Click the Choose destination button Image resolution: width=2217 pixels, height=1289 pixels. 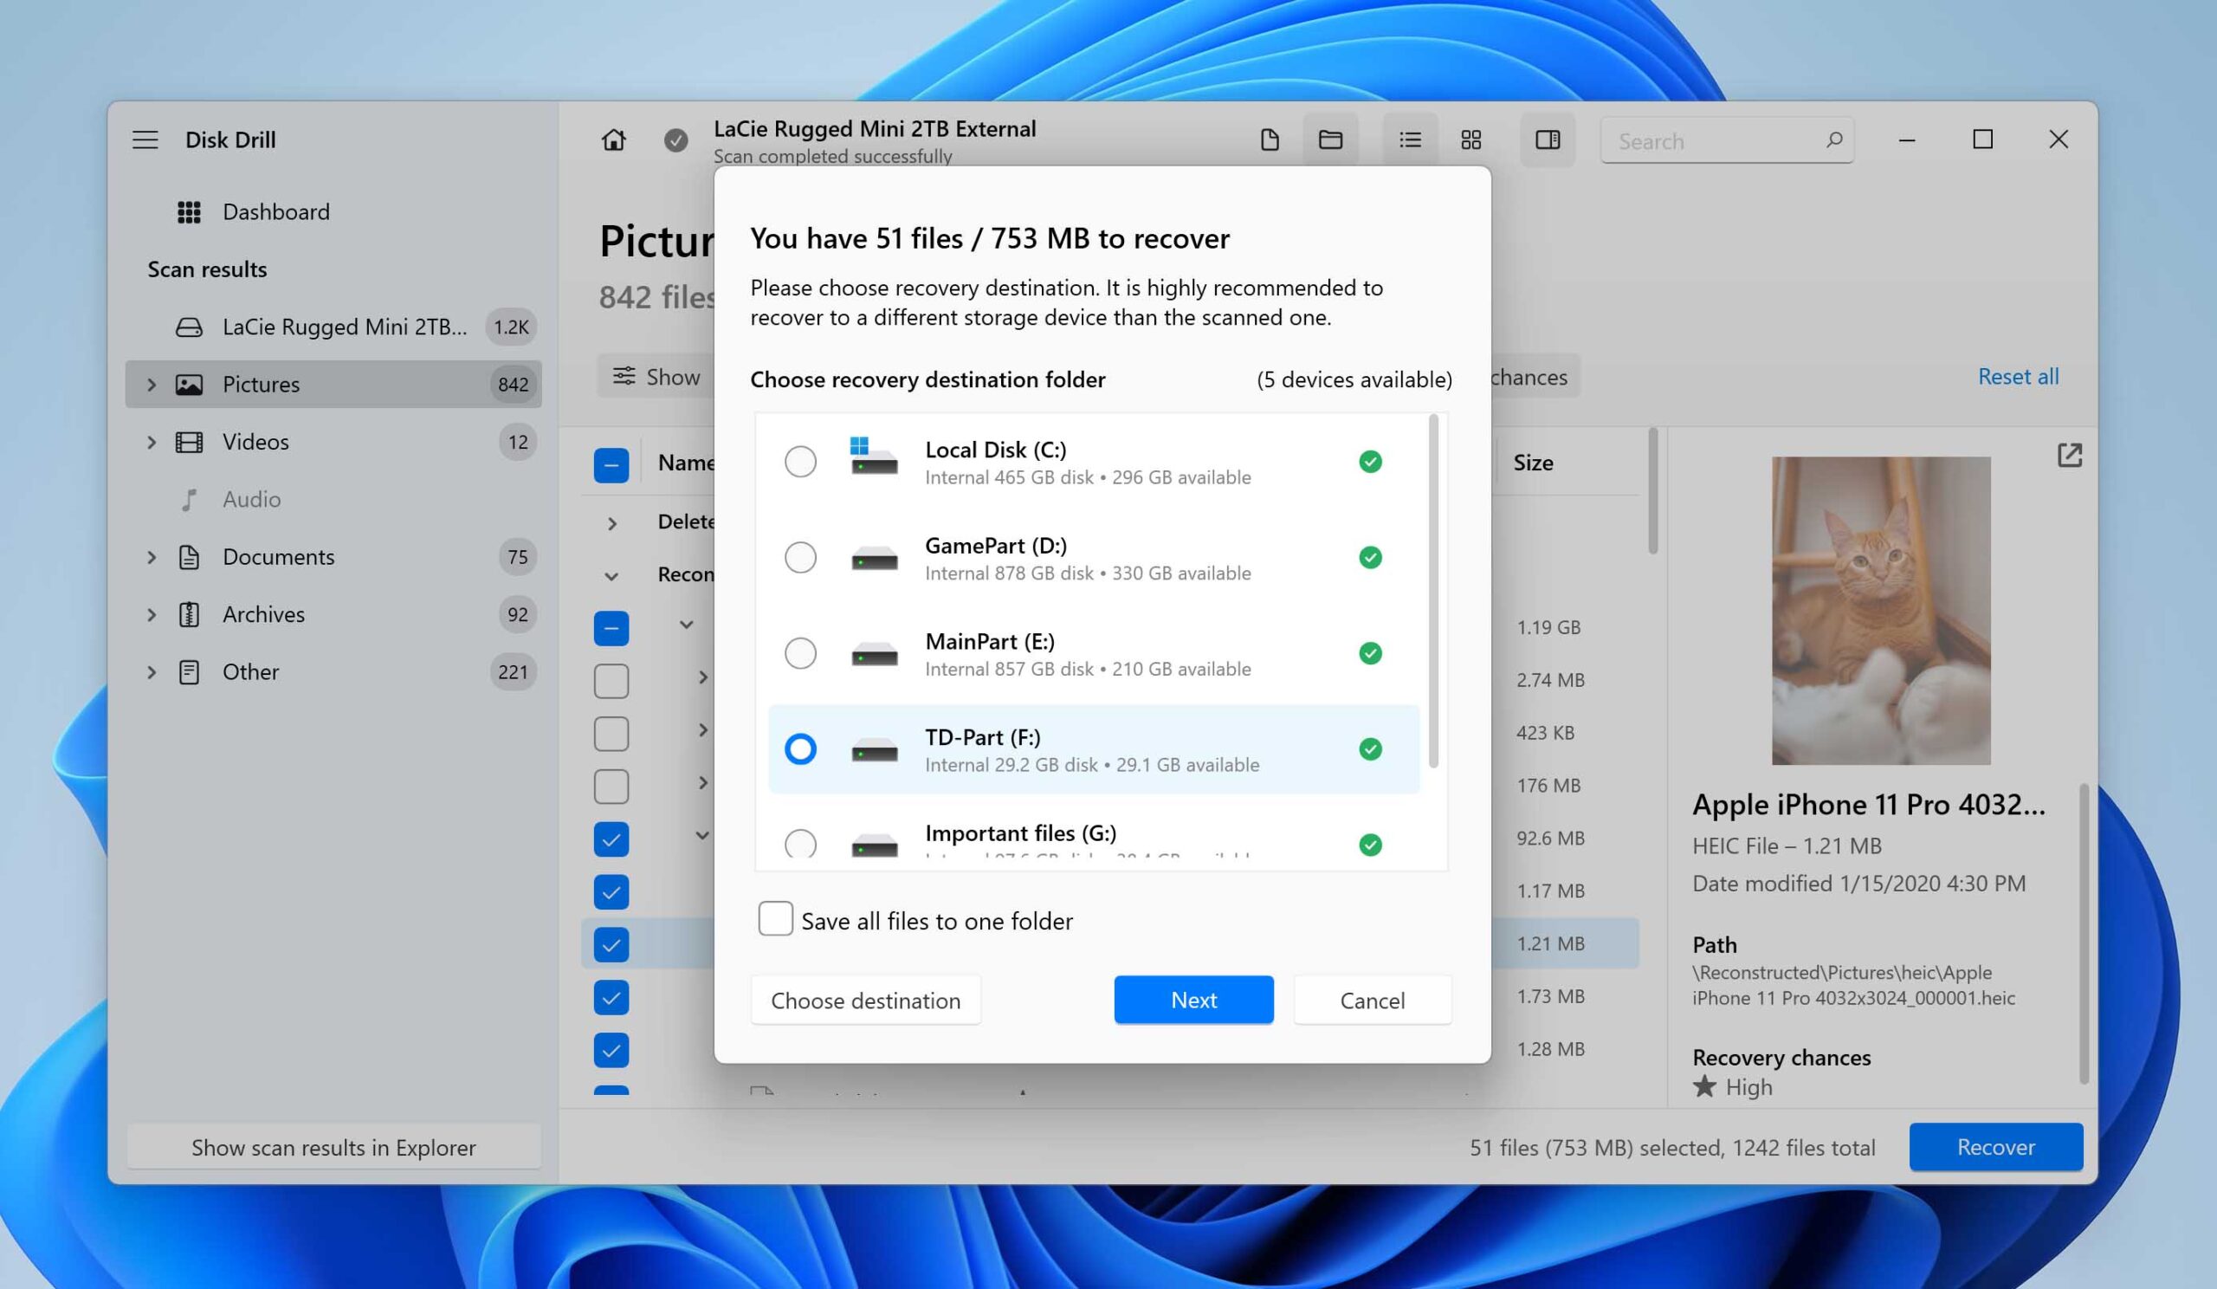coord(866,1001)
